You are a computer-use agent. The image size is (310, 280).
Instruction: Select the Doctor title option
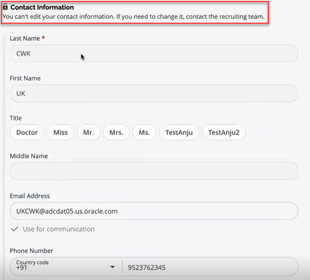click(x=27, y=132)
